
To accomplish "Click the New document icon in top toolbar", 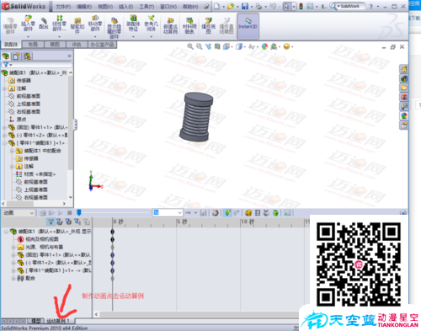I will 217,6.
